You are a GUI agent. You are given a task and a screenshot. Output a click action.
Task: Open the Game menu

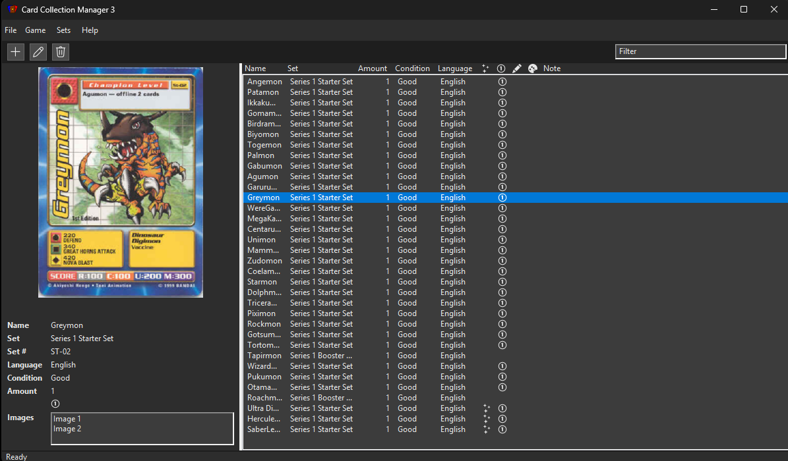(x=35, y=30)
